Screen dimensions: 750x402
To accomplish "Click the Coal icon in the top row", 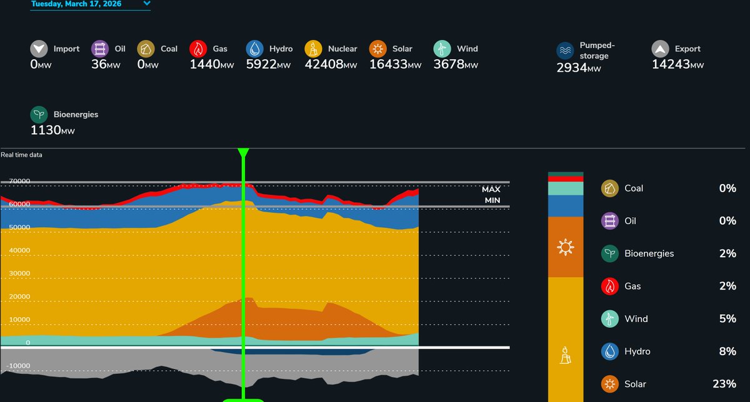I will point(146,49).
